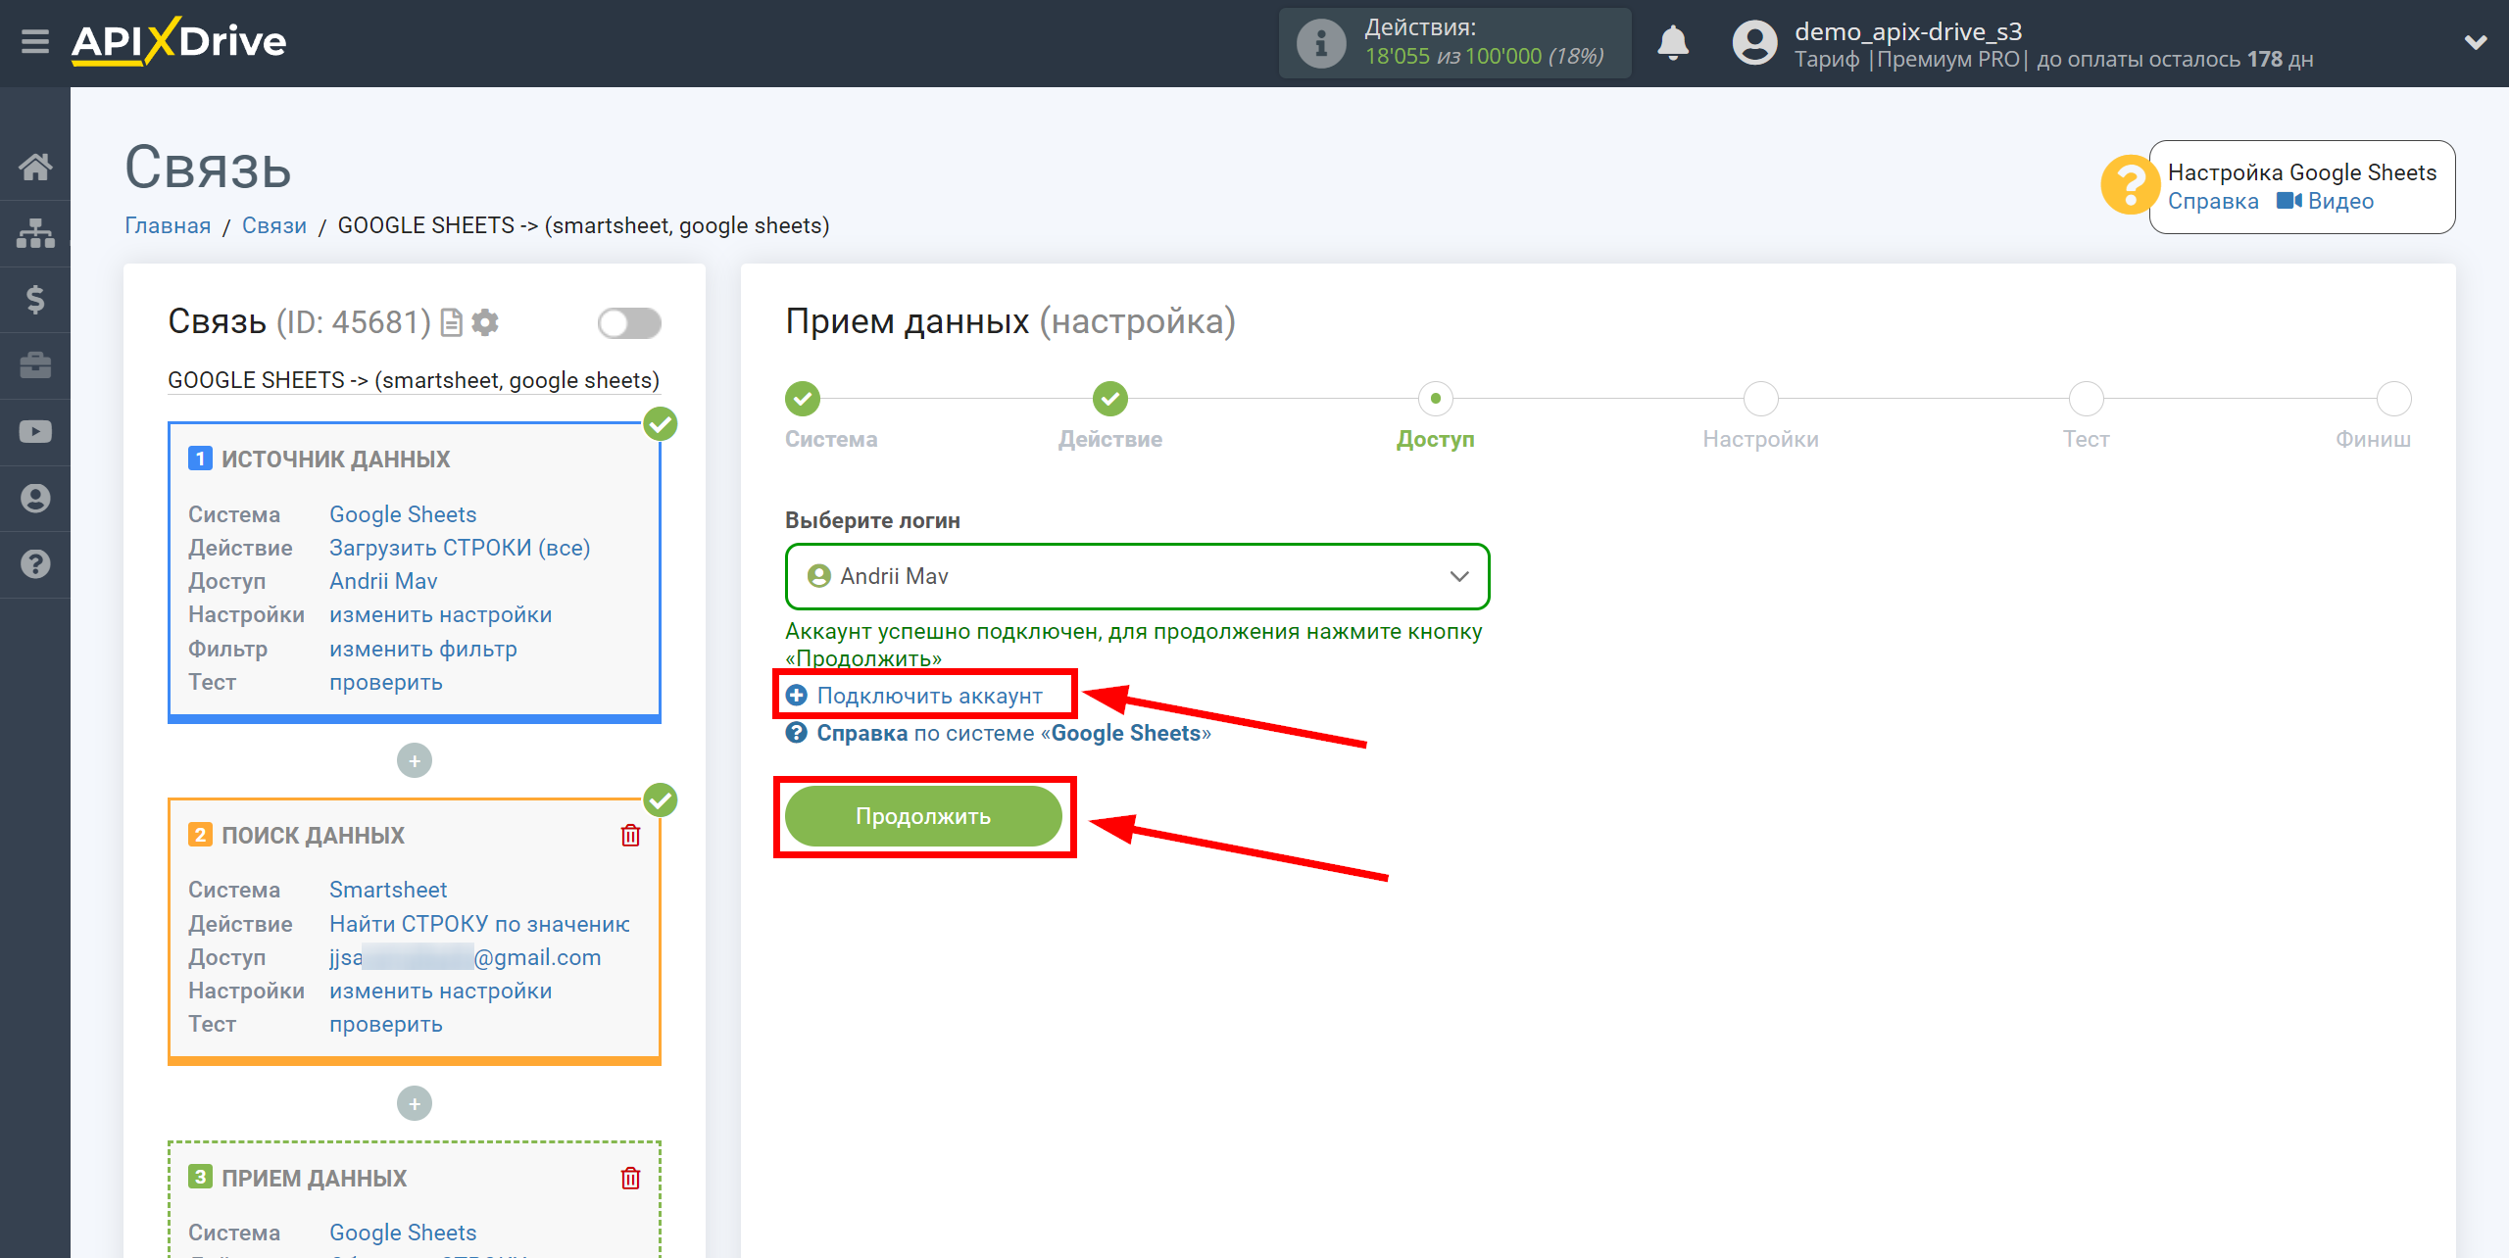
Task: Open the hamburger menu
Action: [x=35, y=42]
